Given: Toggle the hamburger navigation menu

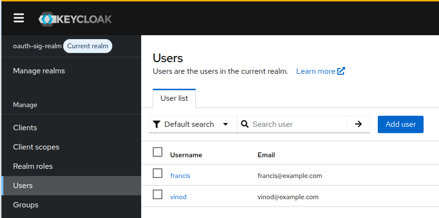Looking at the screenshot, I should (x=19, y=18).
